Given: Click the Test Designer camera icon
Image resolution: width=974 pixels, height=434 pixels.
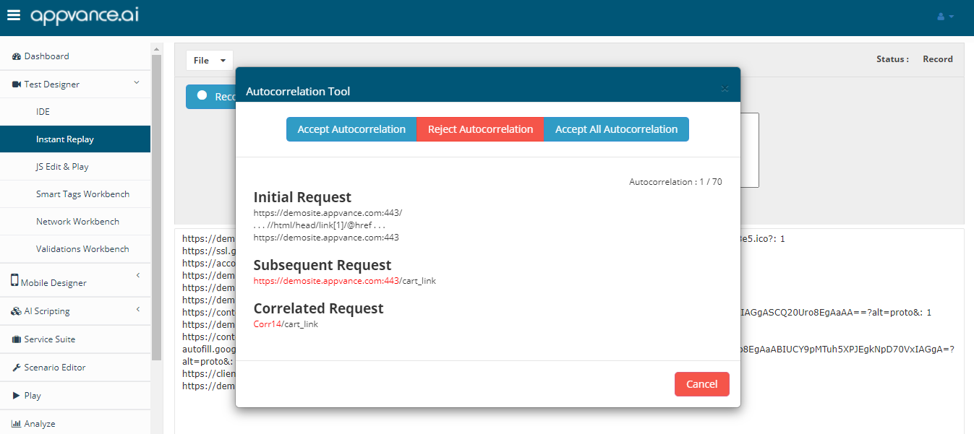Looking at the screenshot, I should [x=17, y=84].
